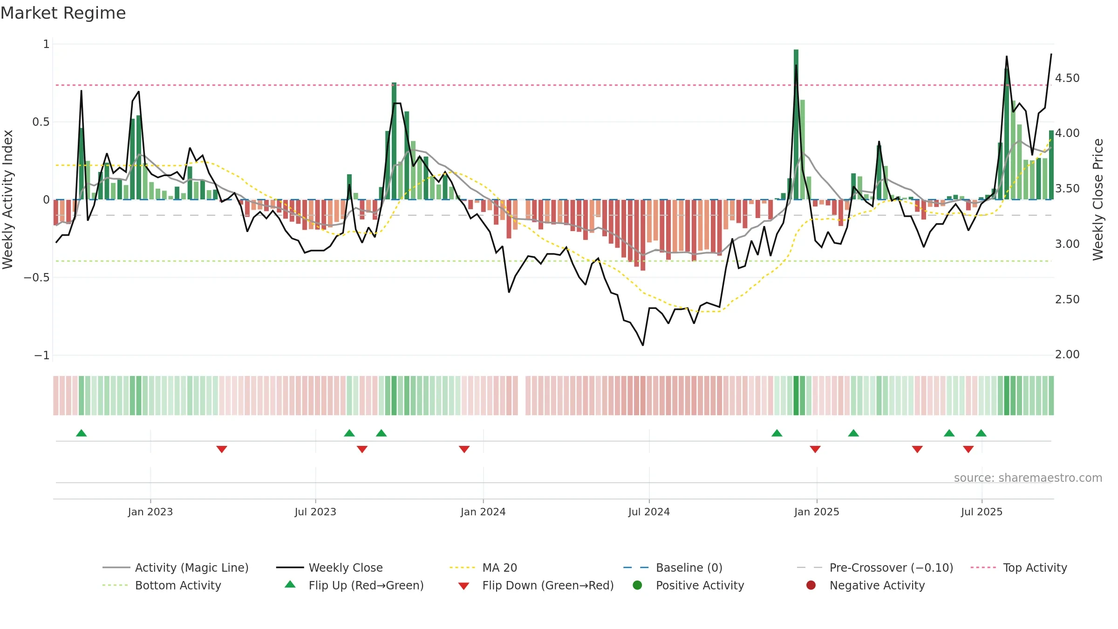Toggle Flip Up (Red→Green) legend entry
The image size is (1118, 629).
click(x=354, y=585)
